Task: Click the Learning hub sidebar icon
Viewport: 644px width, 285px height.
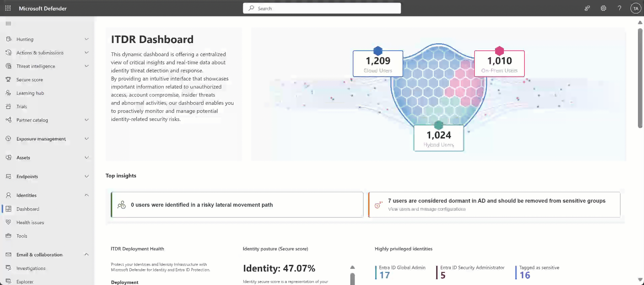Action: [x=8, y=93]
